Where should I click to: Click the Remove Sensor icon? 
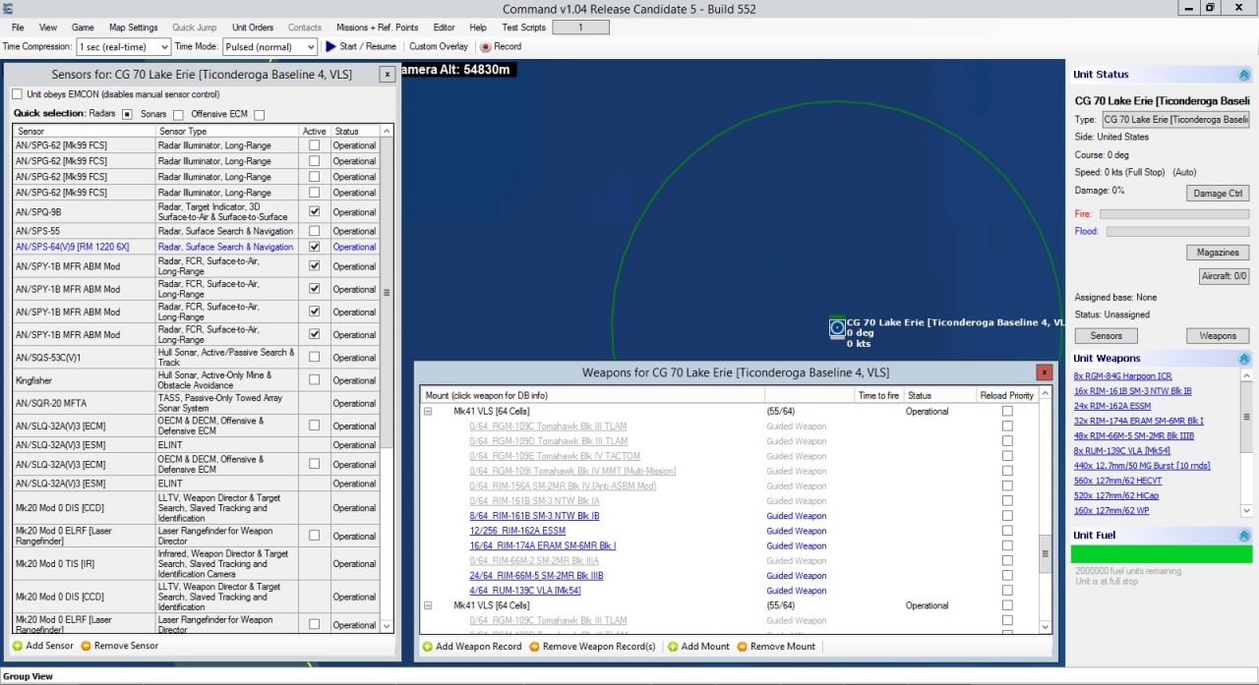pos(86,646)
